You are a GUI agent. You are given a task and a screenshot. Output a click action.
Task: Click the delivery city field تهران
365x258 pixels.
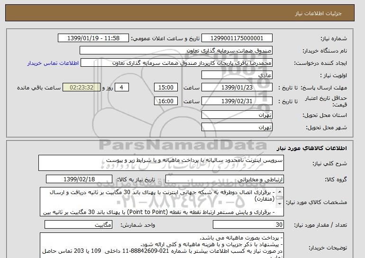click(237, 127)
